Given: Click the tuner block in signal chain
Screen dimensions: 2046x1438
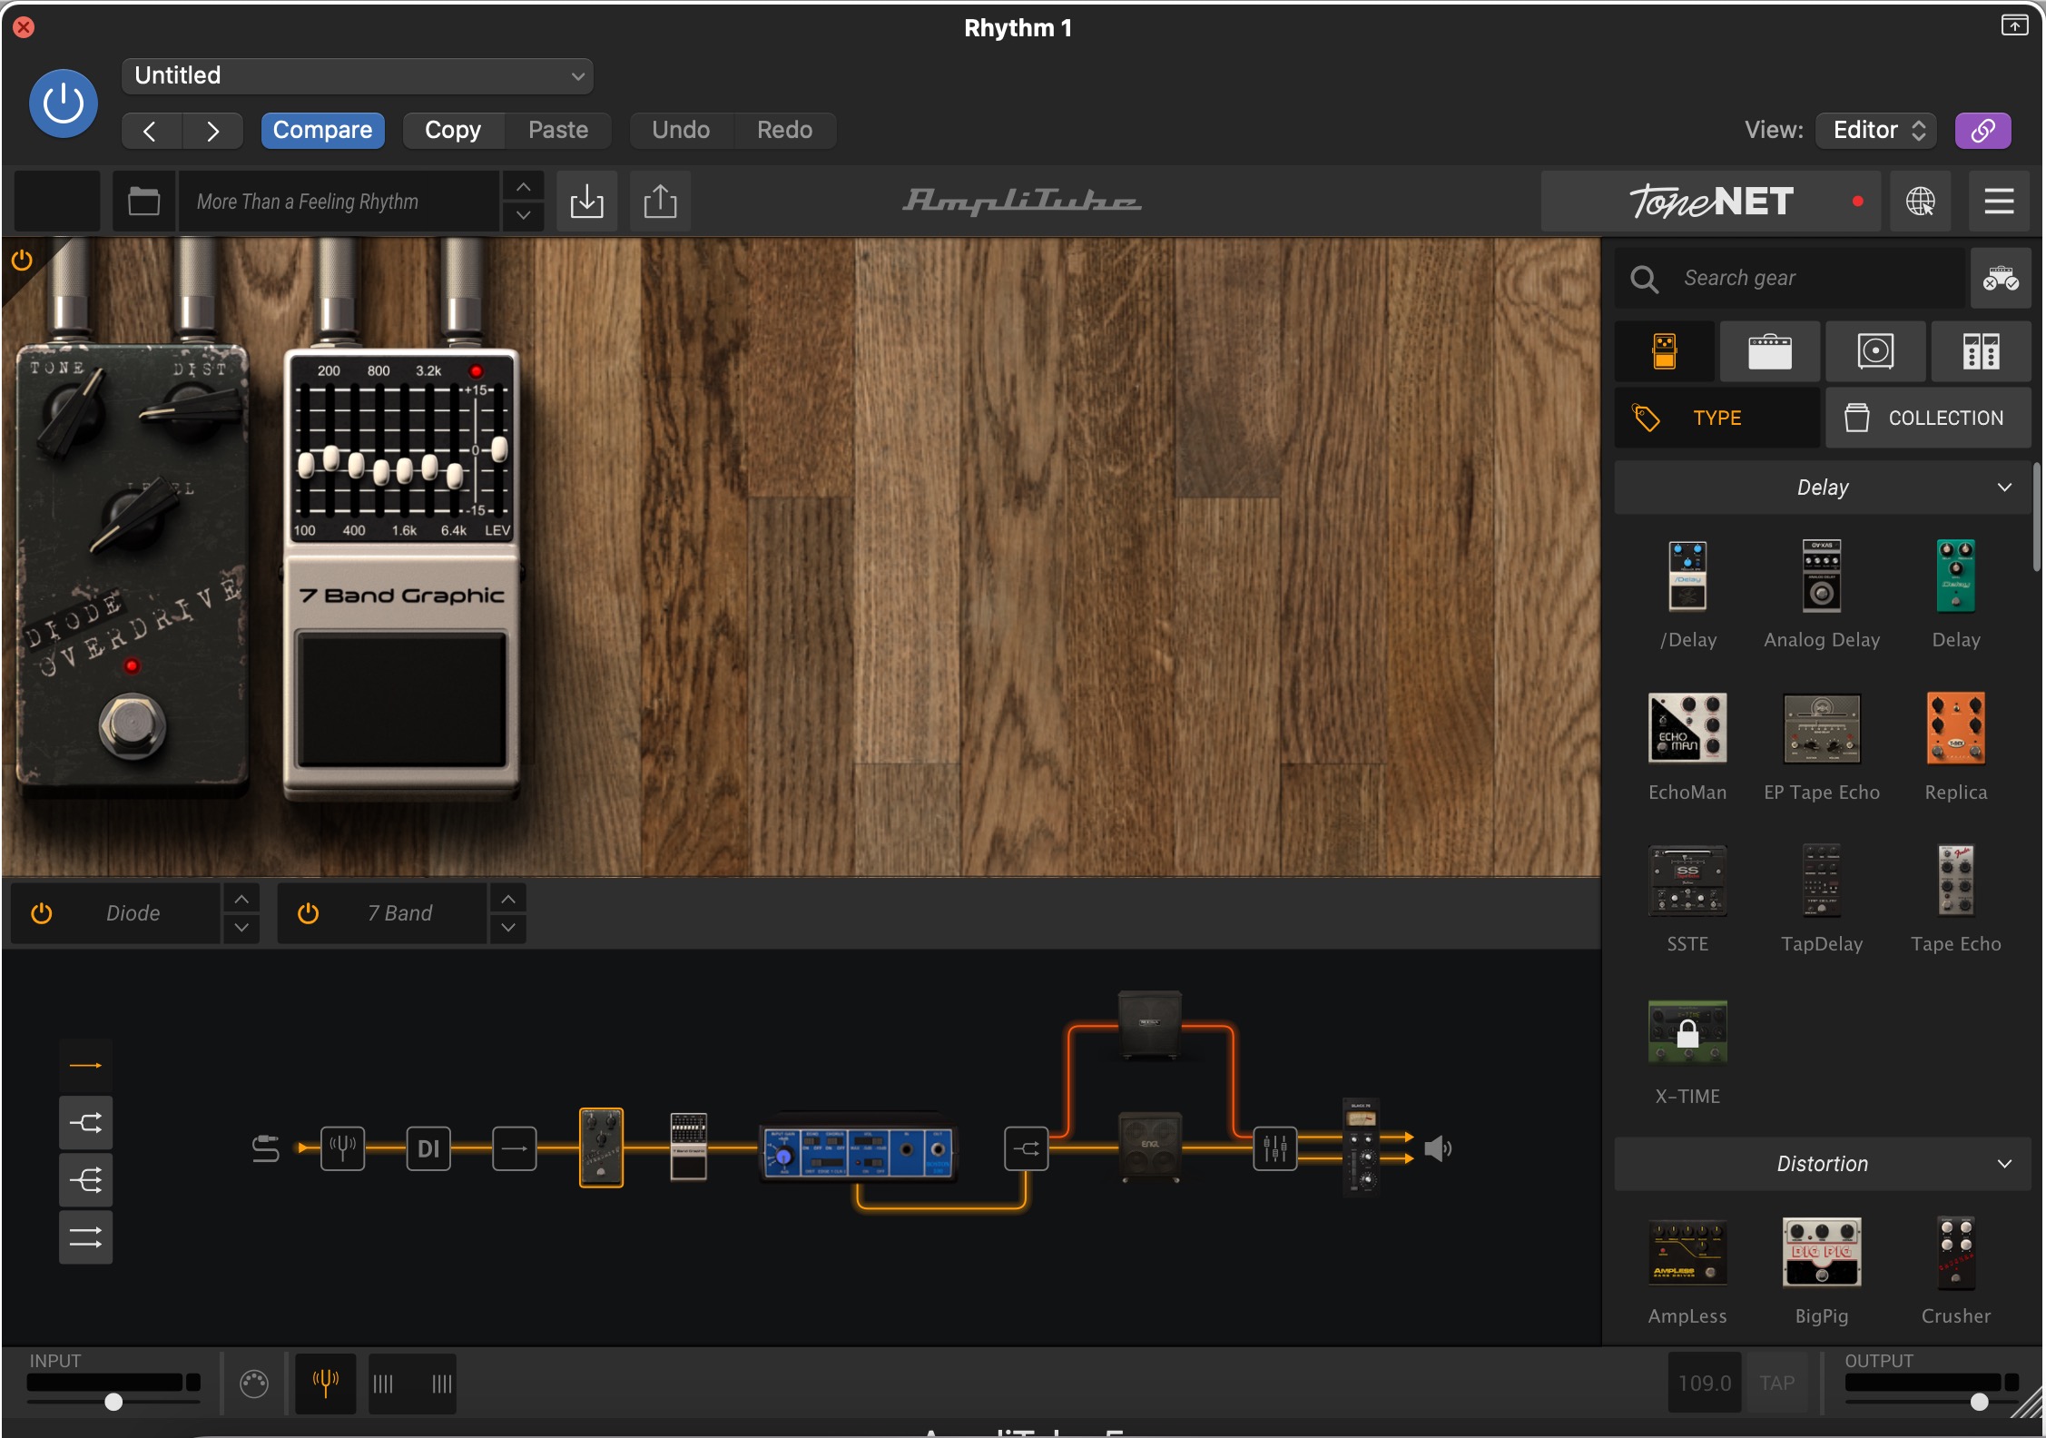Looking at the screenshot, I should [x=343, y=1149].
